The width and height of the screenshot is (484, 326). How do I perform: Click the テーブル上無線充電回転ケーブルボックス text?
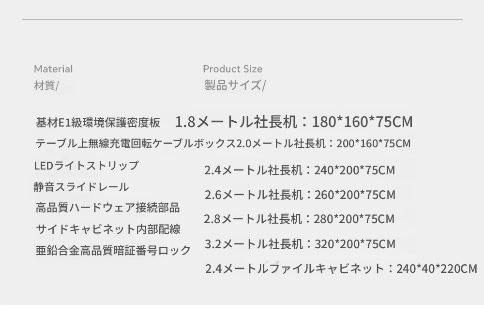coord(136,143)
